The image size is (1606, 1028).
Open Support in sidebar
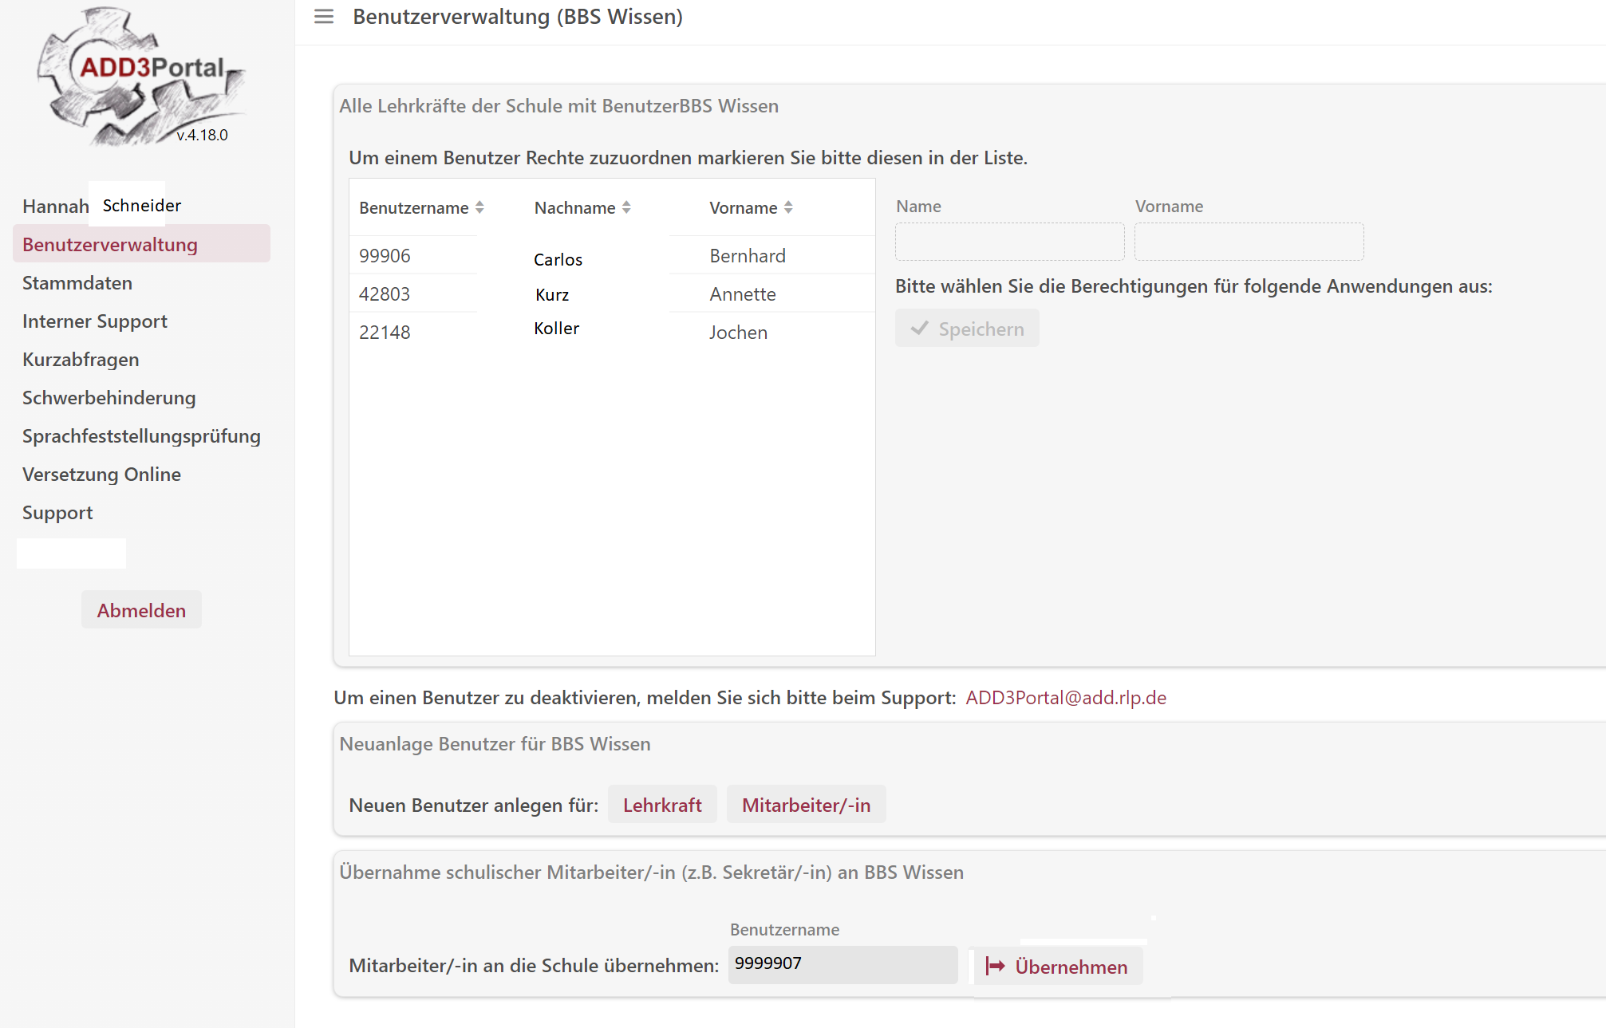[57, 513]
